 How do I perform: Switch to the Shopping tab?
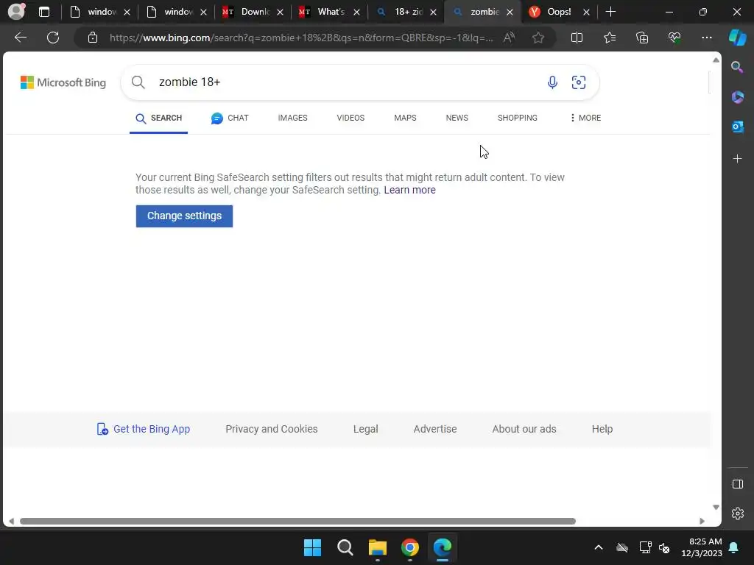(x=518, y=118)
